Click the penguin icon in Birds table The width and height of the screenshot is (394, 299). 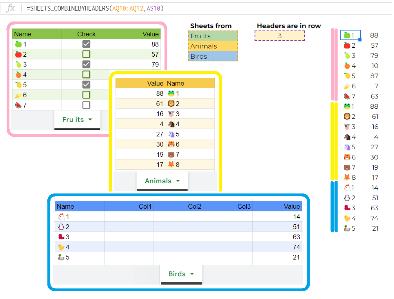tap(61, 227)
